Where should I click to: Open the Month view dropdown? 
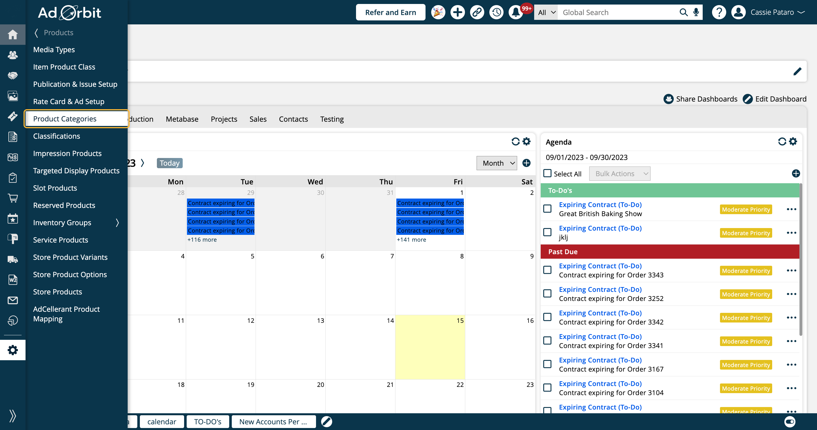(x=497, y=163)
